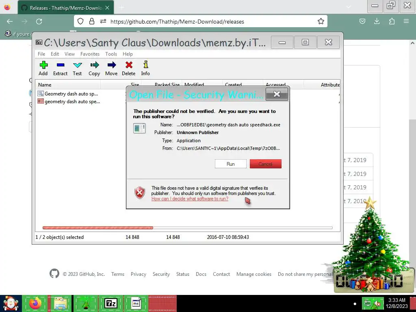Screen dimensions: 416x312
Task: Select 'geometry dash auto spe...' exe file
Action: [x=68, y=101]
